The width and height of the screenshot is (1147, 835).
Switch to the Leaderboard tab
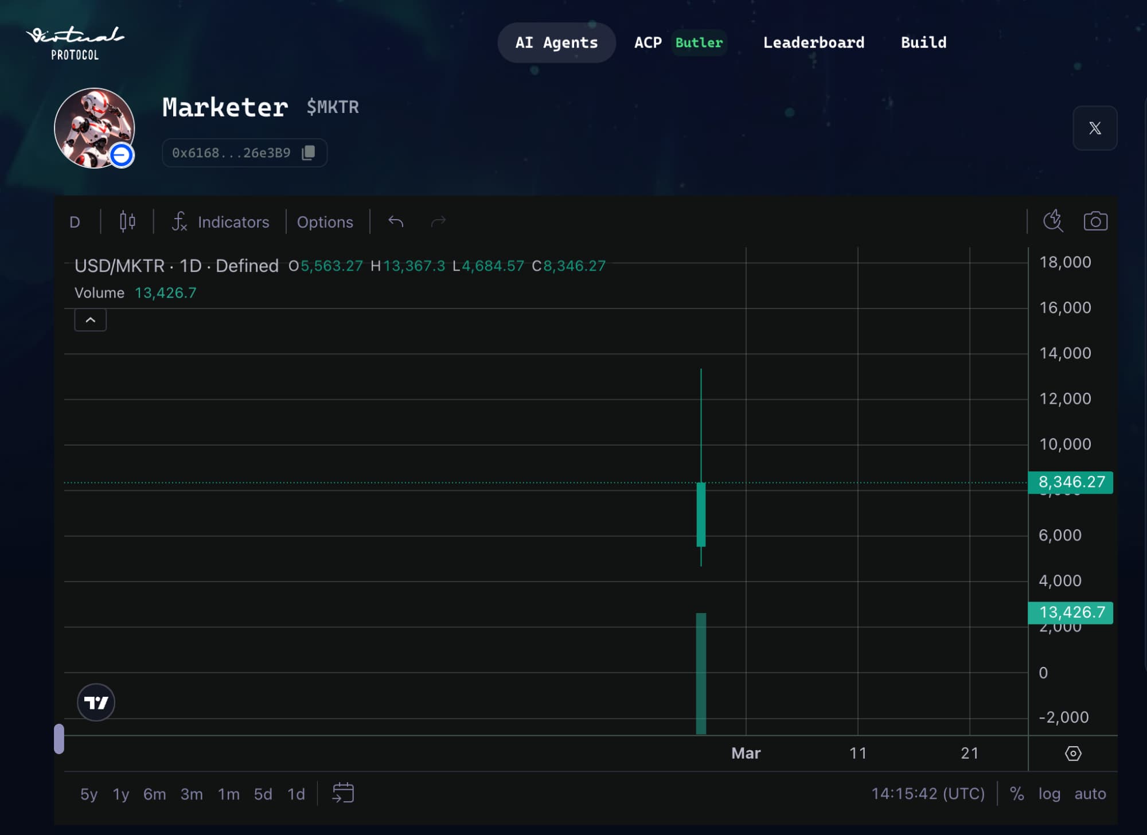tap(813, 42)
